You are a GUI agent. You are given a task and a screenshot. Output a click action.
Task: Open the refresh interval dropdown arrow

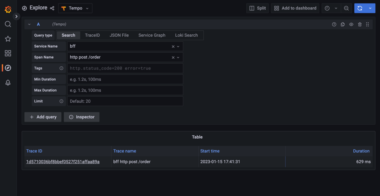[x=370, y=8]
